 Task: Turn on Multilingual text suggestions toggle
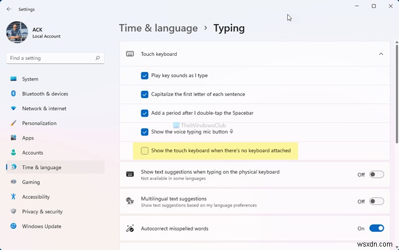377,201
